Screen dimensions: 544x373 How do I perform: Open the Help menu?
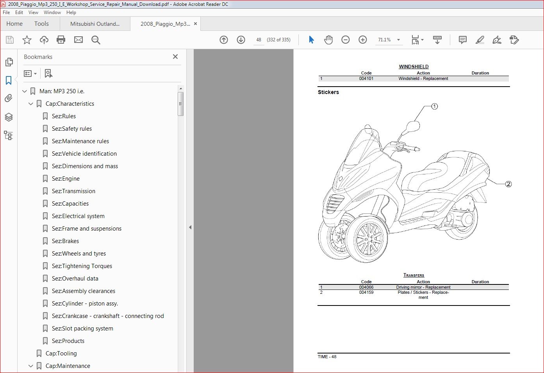[x=71, y=12]
